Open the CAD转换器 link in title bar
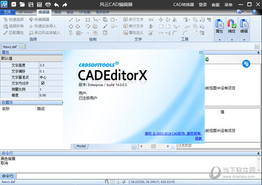This screenshot has width=262, height=185. 183,4
